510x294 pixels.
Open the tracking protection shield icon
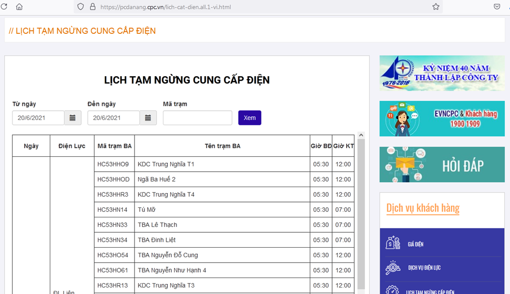[x=81, y=6]
